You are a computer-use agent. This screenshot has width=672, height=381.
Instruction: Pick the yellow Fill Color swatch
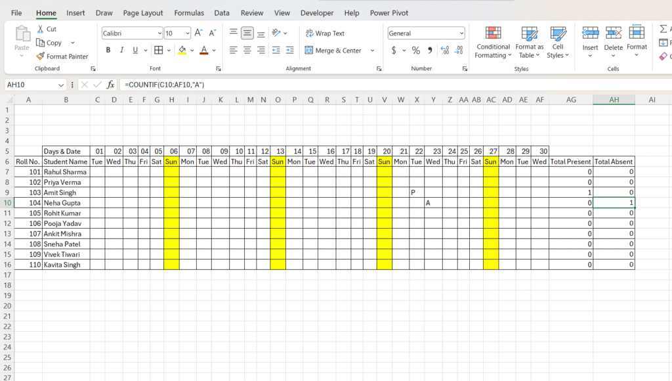(182, 50)
